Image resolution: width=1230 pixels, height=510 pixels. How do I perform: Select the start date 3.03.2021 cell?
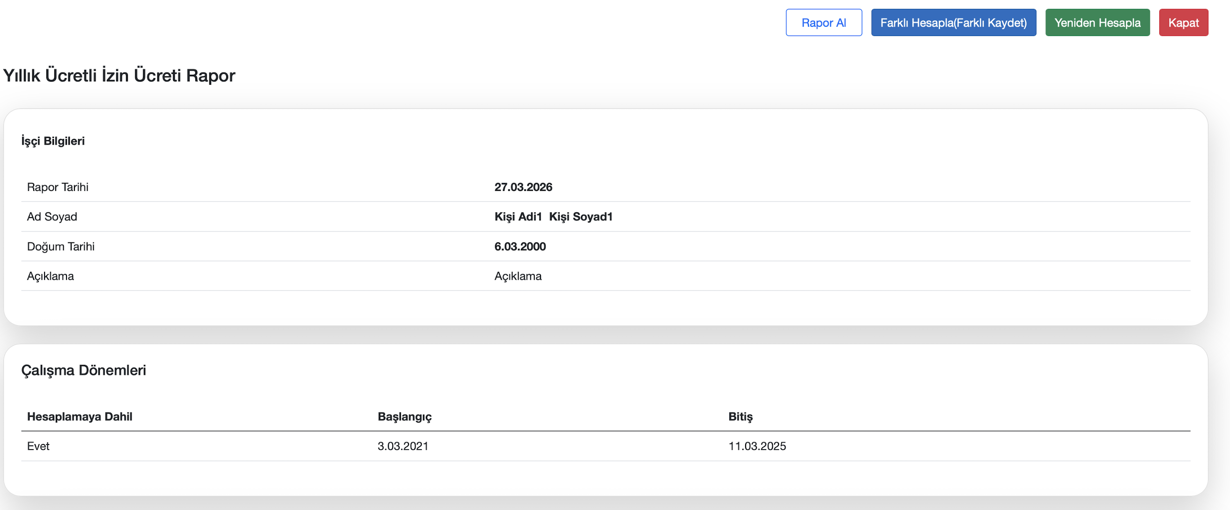[x=402, y=446]
